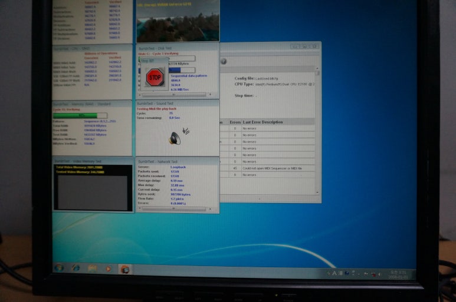Click 'Sequential data pattern' in Disk Test
The width and height of the screenshot is (456, 302).
[189, 76]
